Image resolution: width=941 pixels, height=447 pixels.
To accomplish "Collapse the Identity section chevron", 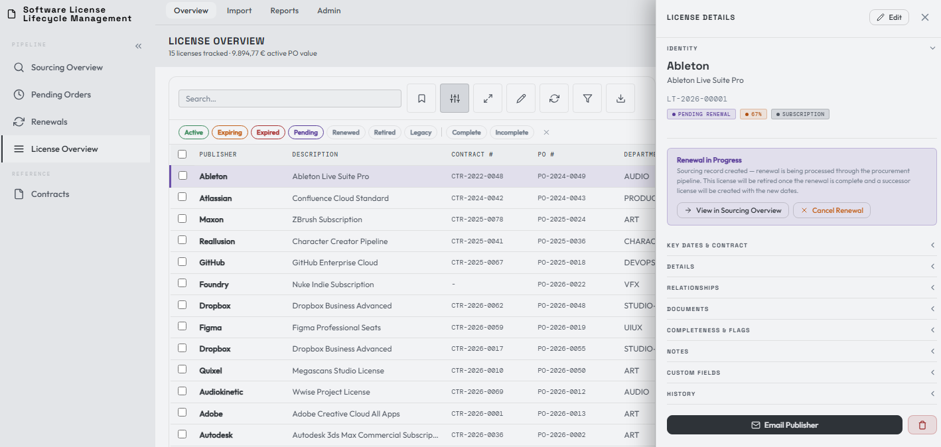I will [x=932, y=48].
